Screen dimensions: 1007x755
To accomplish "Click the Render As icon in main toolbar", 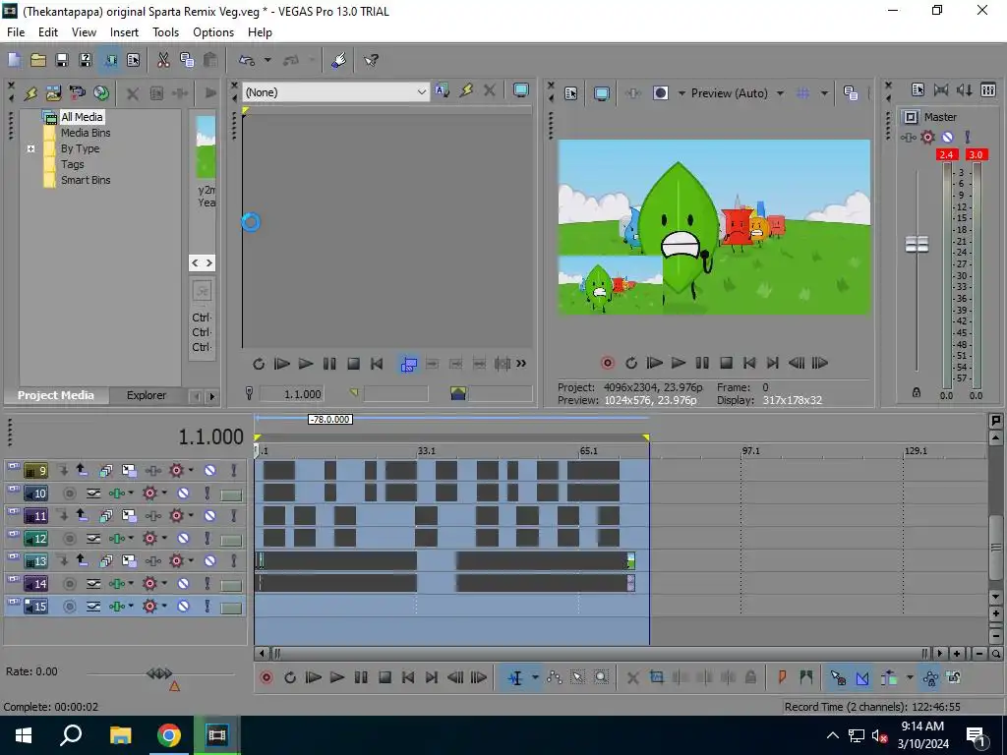I will tap(110, 60).
